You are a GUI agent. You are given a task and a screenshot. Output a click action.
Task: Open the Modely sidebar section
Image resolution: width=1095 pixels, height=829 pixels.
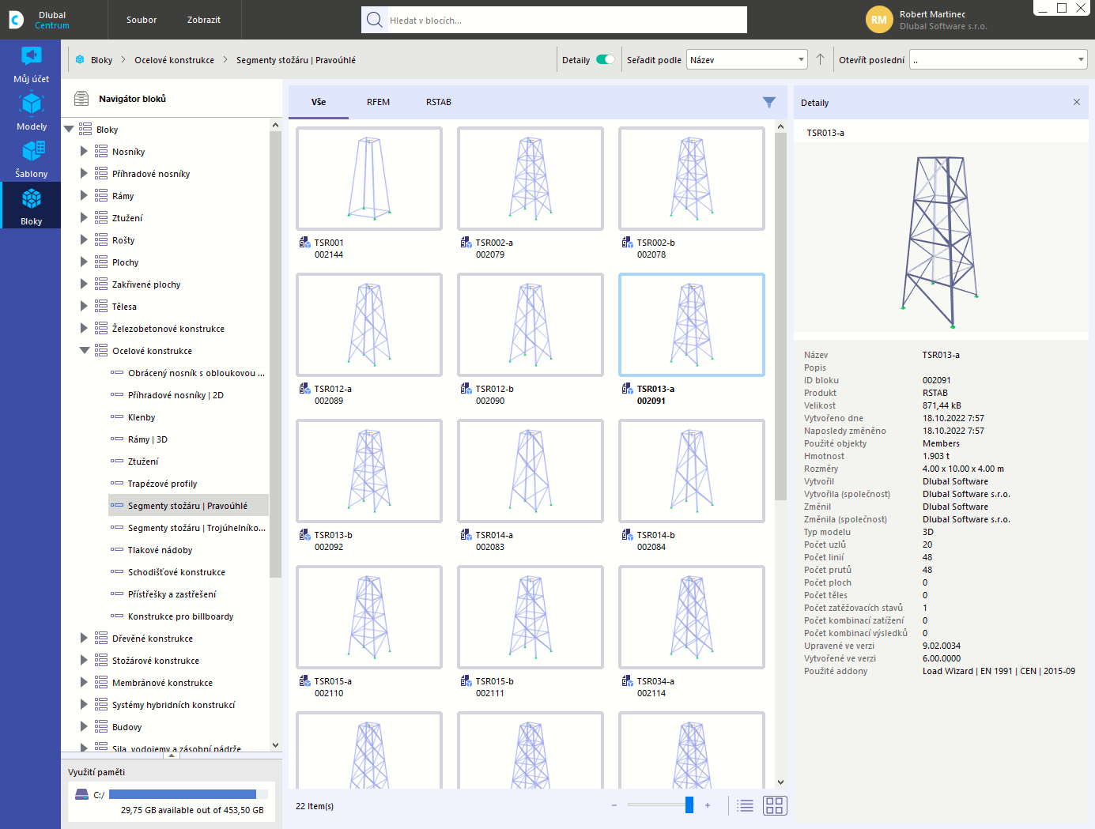(31, 111)
